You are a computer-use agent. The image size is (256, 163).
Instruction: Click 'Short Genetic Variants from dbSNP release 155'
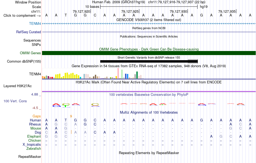tap(149, 57)
